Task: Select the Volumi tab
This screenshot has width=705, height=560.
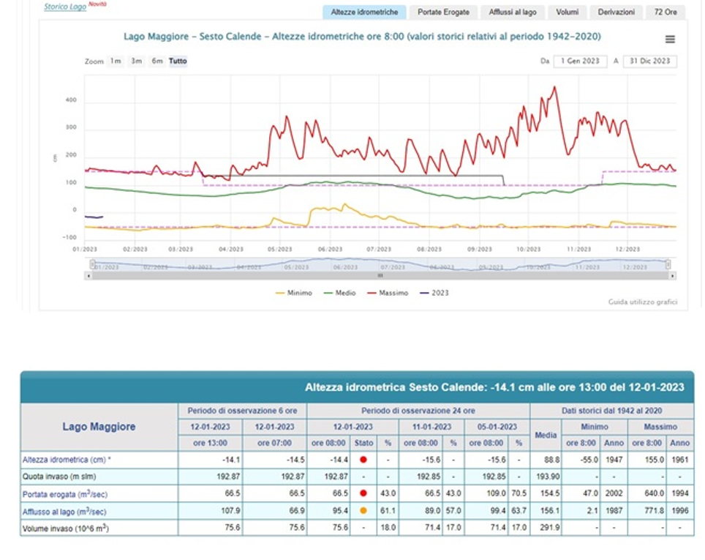Action: (x=567, y=12)
